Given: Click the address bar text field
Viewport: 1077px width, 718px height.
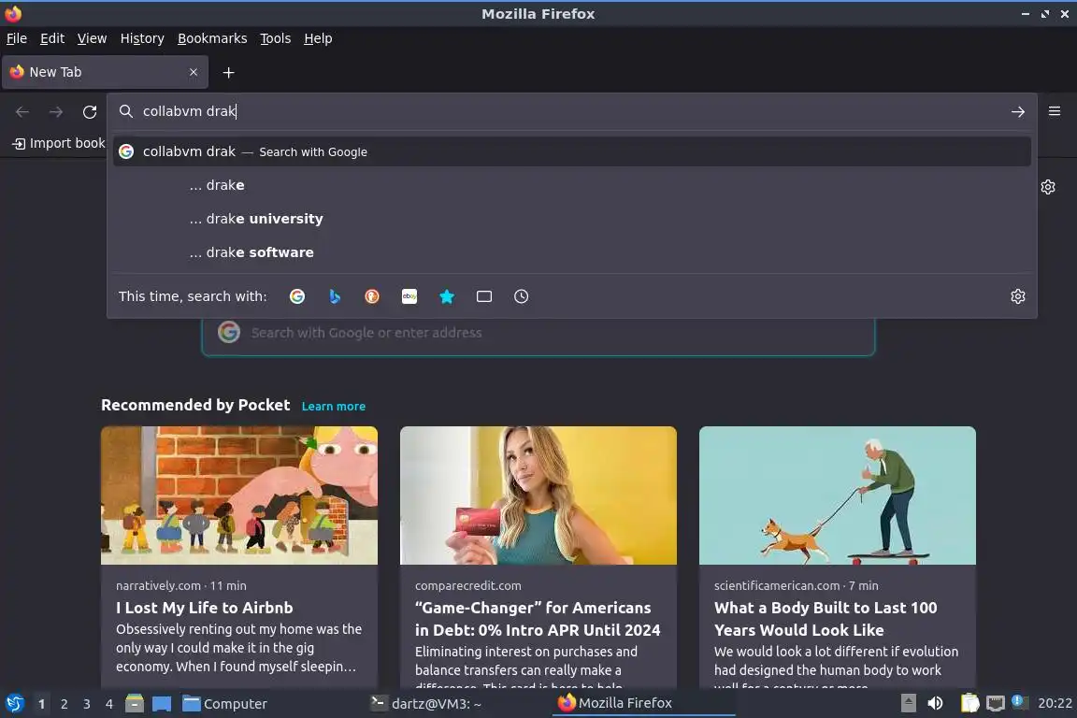Looking at the screenshot, I should pyautogui.click(x=570, y=111).
